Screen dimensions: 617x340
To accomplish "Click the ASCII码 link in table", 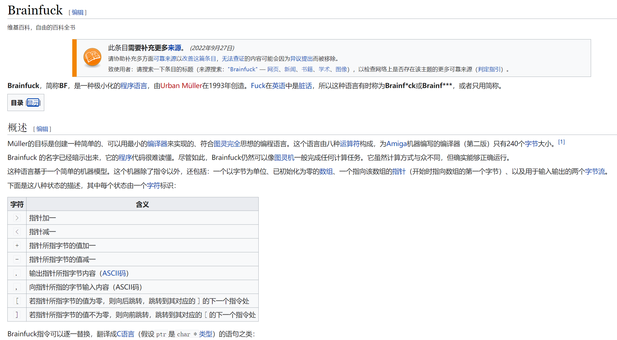I will [x=114, y=273].
